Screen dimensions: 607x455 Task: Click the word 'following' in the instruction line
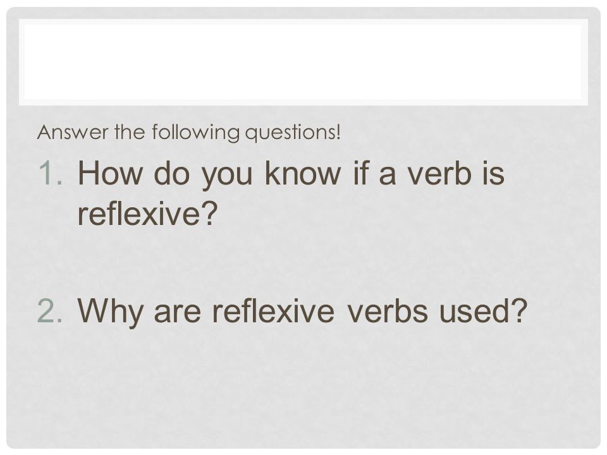click(195, 133)
